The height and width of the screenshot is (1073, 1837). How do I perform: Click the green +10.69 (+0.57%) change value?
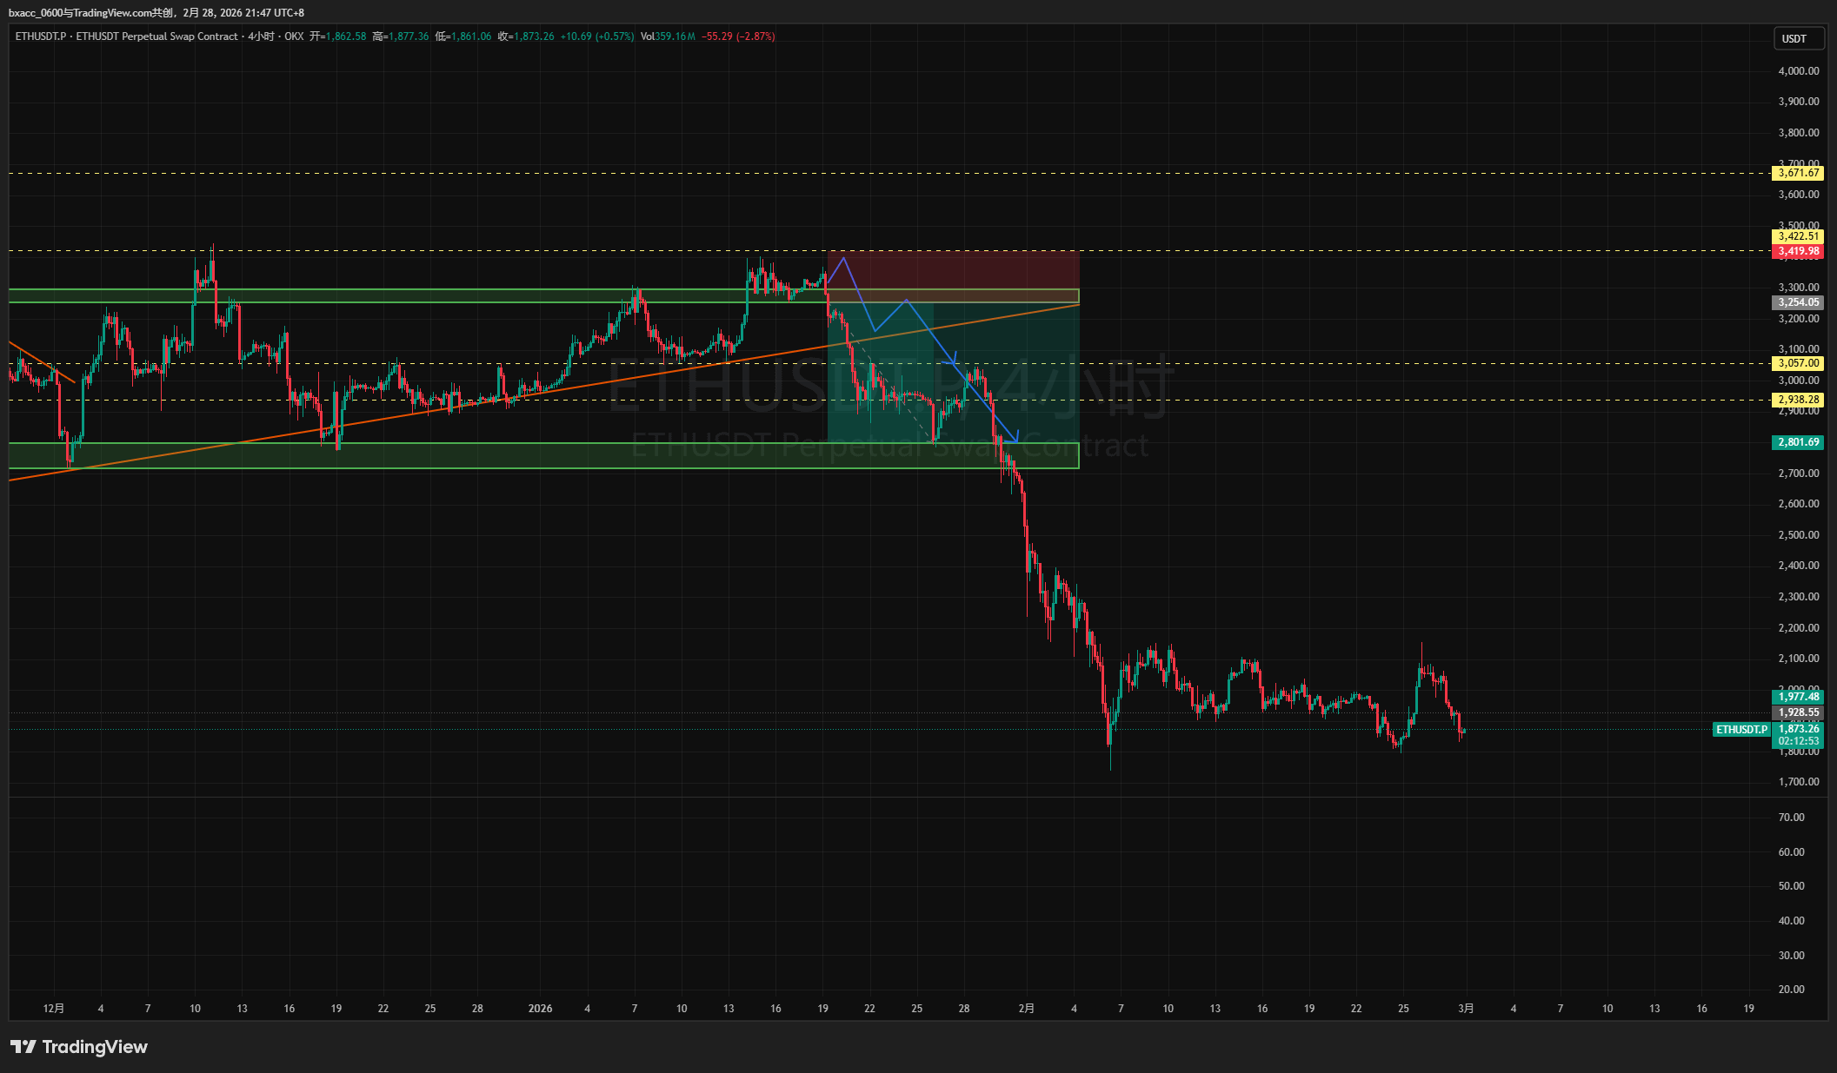[x=597, y=36]
